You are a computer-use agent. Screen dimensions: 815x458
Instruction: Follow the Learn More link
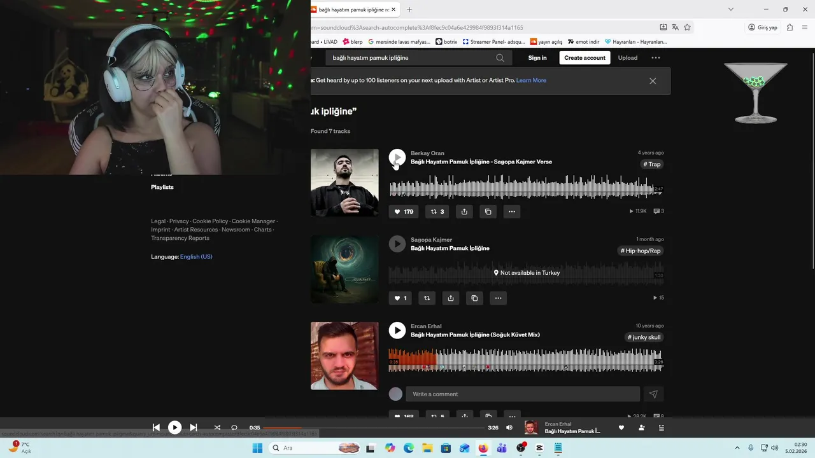point(531,80)
